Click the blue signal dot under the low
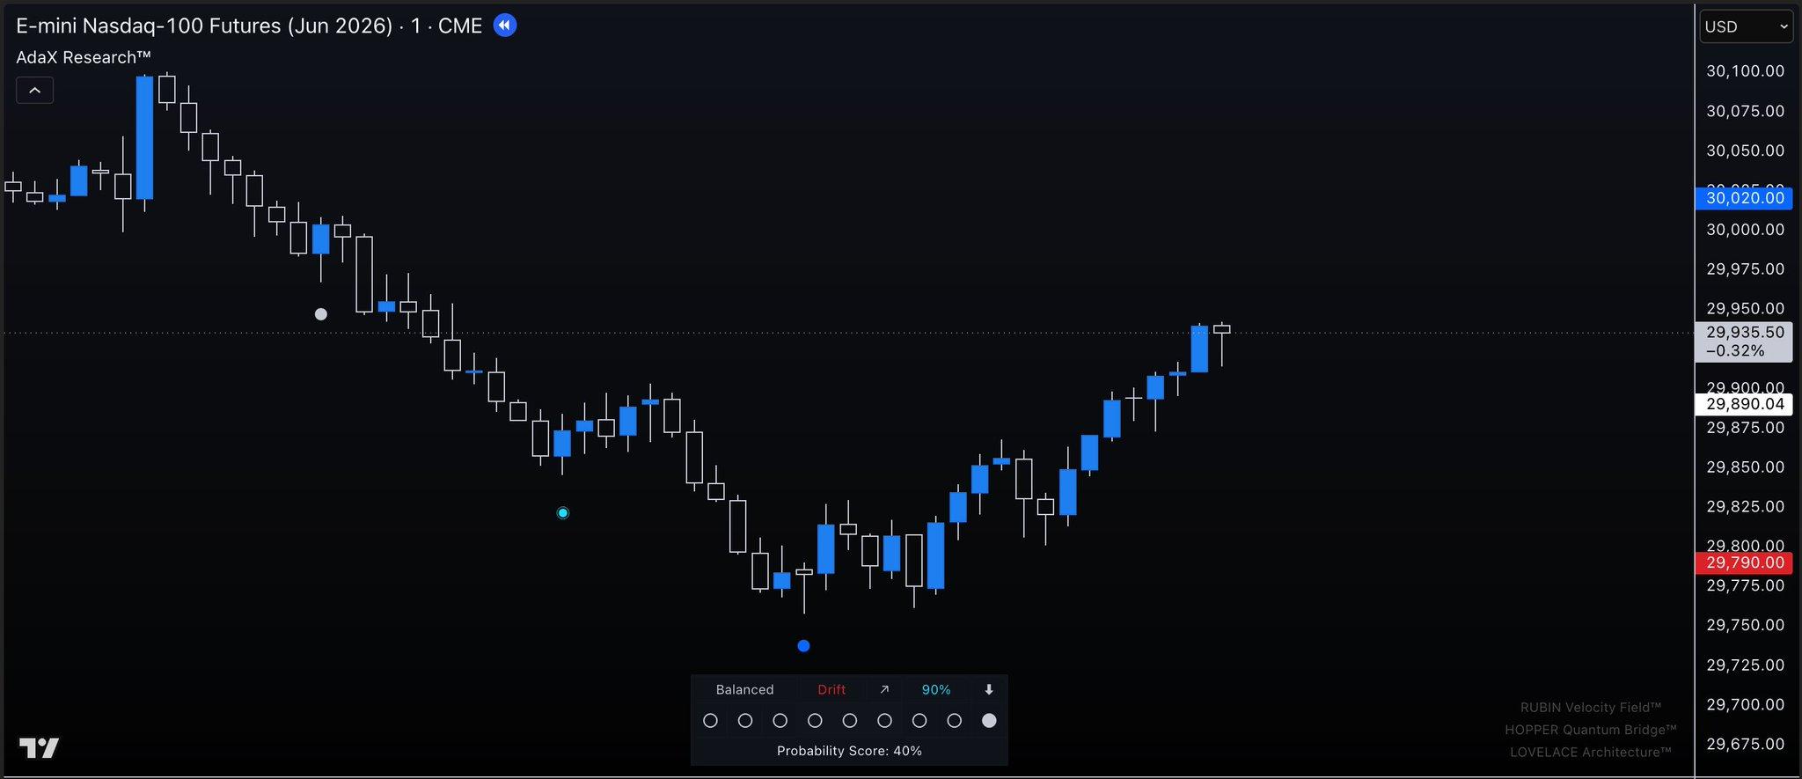 click(803, 646)
